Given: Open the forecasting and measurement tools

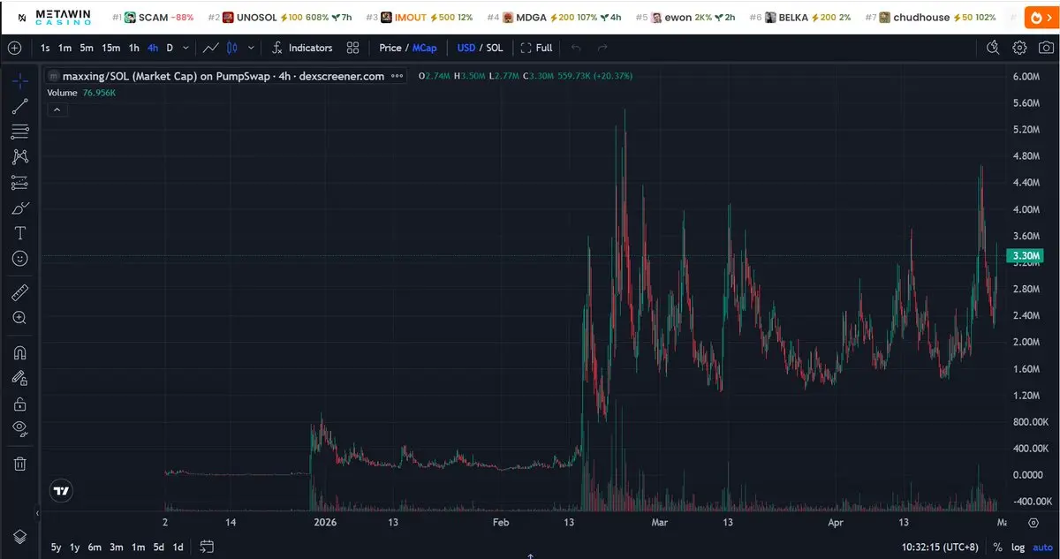Looking at the screenshot, I should point(20,183).
